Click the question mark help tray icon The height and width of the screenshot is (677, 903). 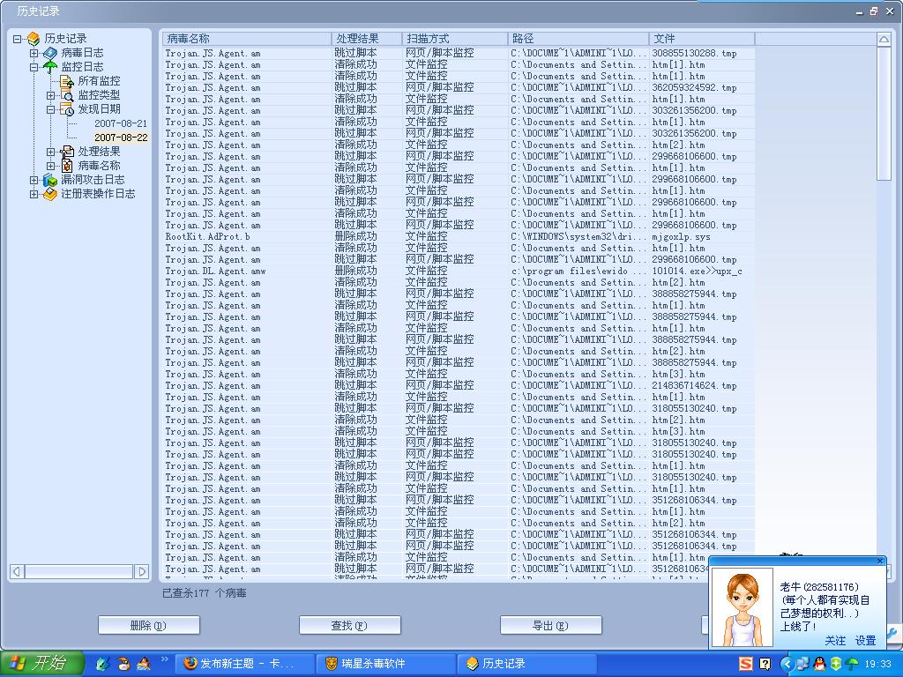pos(765,664)
